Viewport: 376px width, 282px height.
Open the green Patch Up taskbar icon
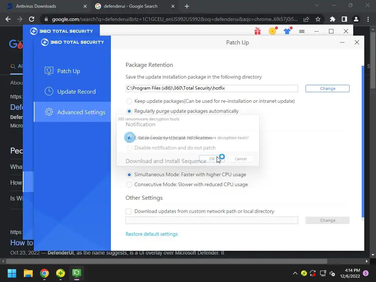[77, 273]
